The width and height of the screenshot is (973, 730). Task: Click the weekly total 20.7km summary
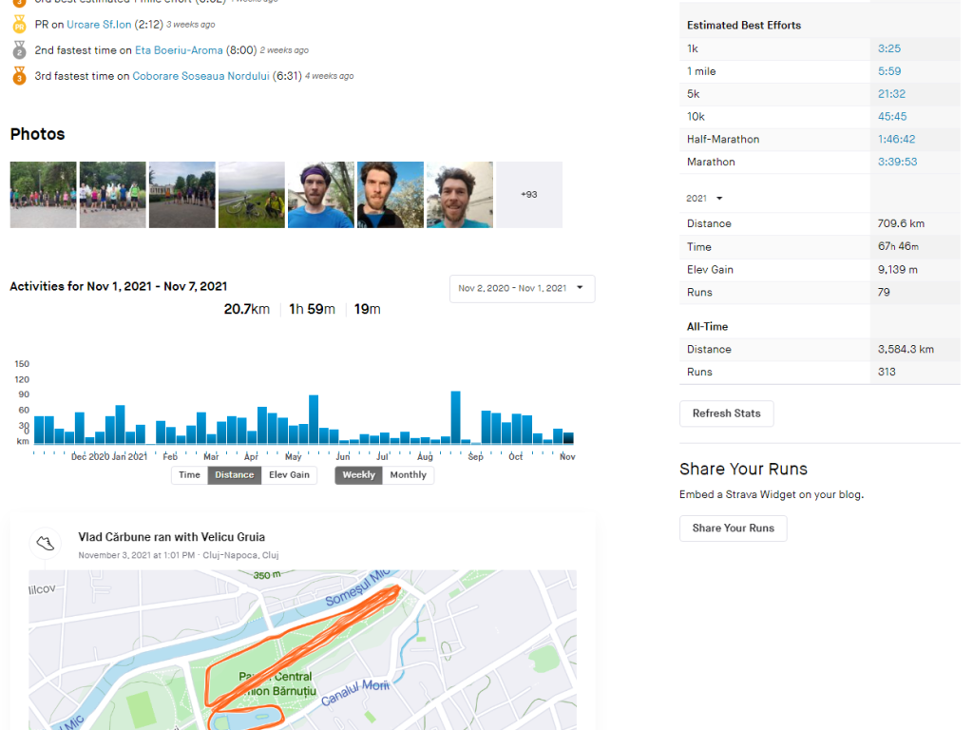(247, 309)
